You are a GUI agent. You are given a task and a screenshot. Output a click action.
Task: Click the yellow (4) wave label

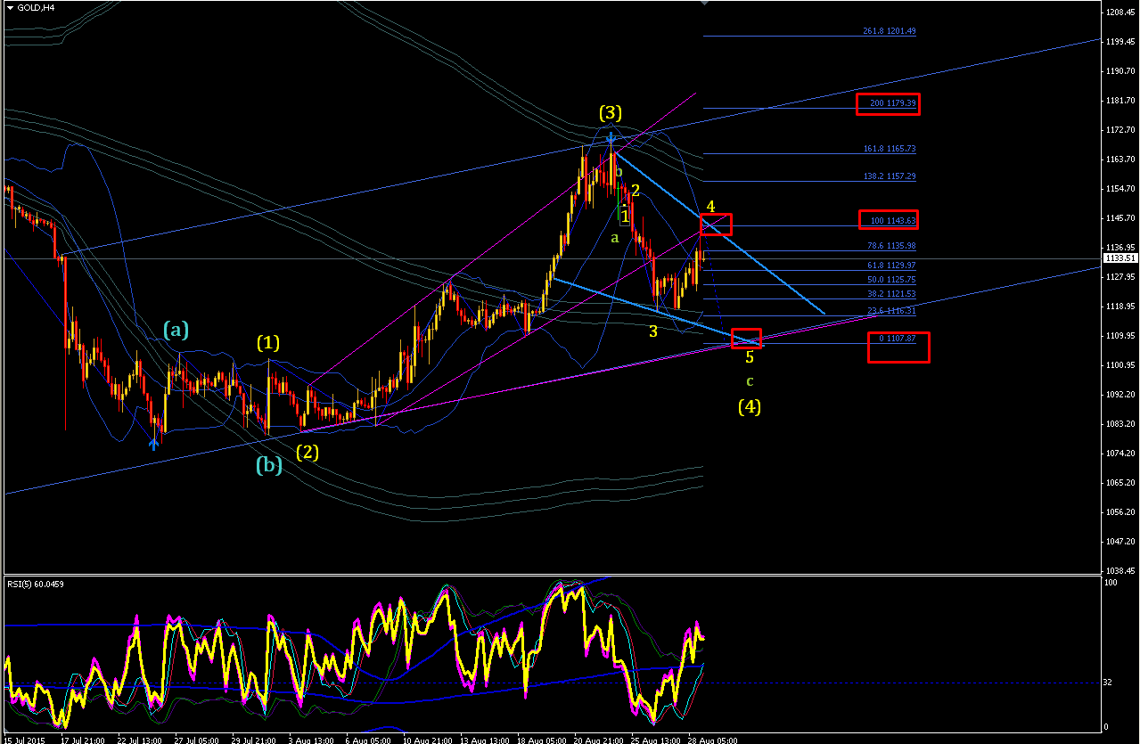(x=750, y=407)
